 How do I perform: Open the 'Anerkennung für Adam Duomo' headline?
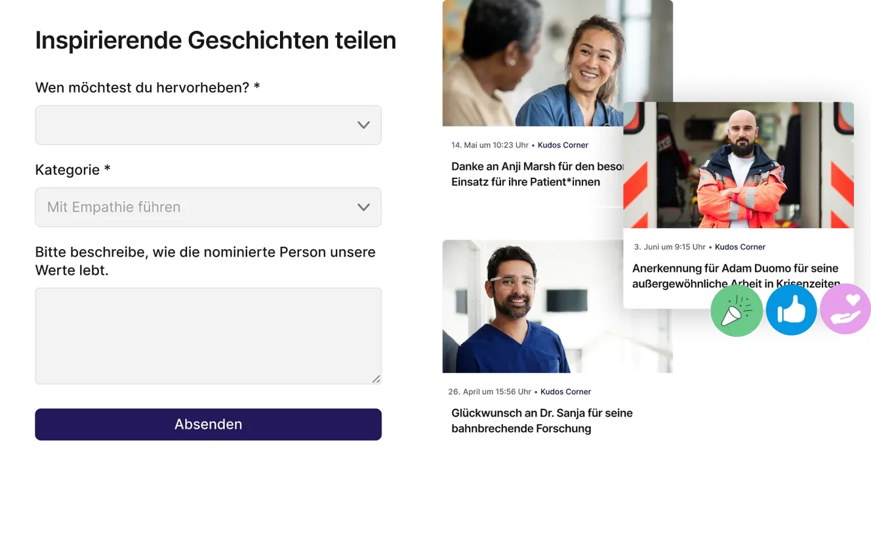735,276
